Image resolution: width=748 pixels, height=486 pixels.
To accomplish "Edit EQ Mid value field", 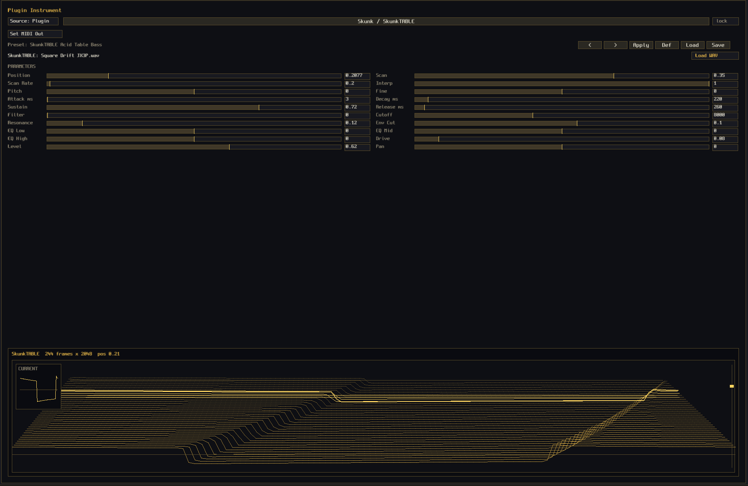I will coord(725,131).
